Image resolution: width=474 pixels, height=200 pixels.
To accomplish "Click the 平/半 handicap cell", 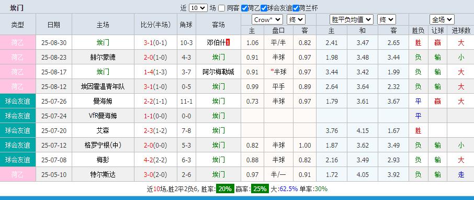I will click(x=278, y=42).
